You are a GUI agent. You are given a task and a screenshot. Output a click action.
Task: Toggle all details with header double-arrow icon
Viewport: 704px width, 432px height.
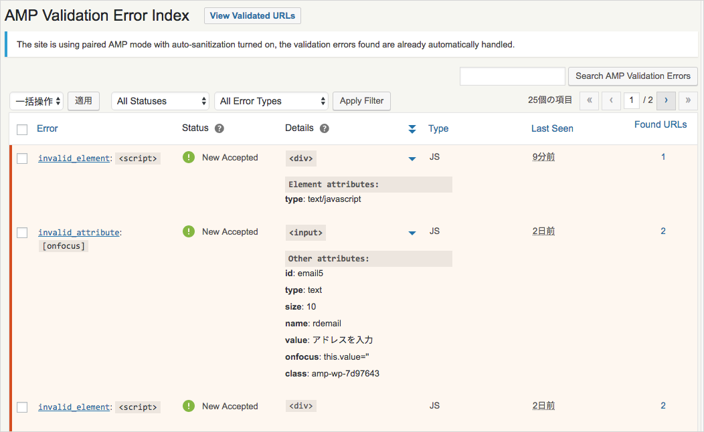click(x=412, y=129)
